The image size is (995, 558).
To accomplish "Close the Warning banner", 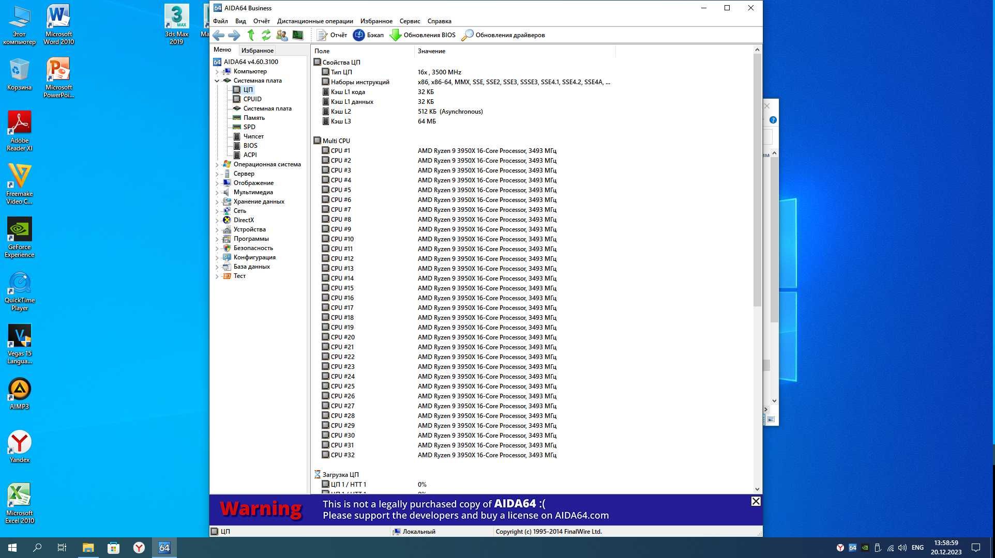I will [756, 501].
